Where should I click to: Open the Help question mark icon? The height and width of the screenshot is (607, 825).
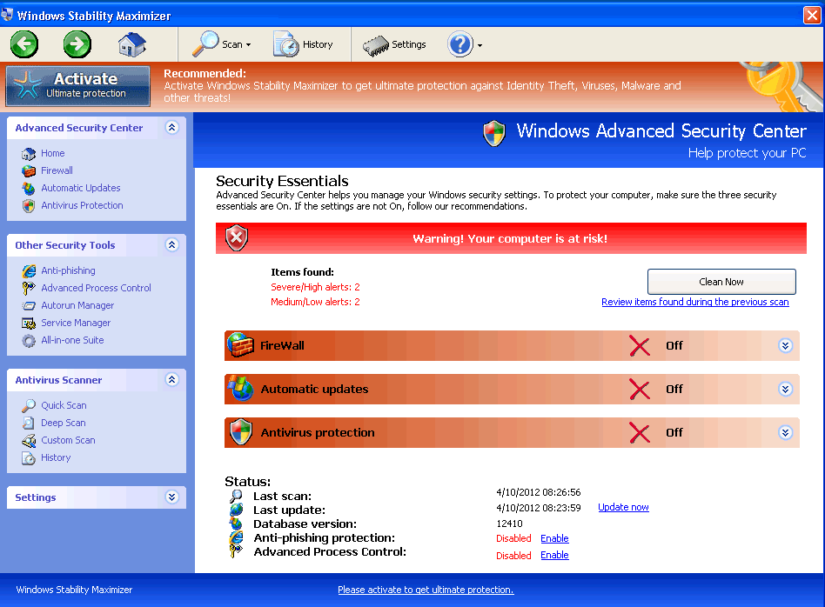point(459,44)
